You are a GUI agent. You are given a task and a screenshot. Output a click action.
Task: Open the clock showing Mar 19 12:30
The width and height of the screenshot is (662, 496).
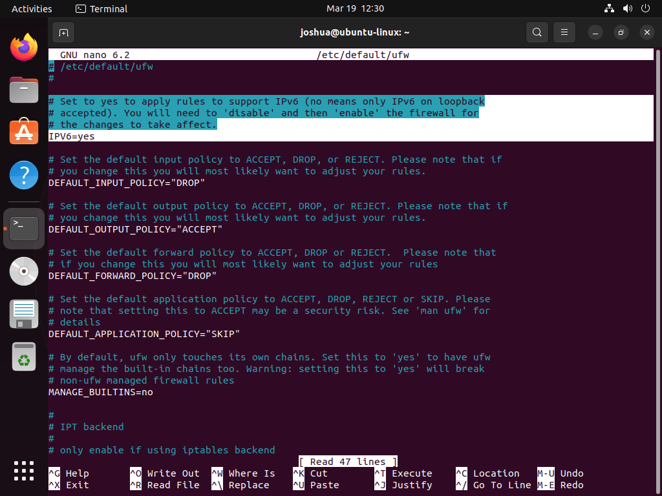tap(355, 9)
